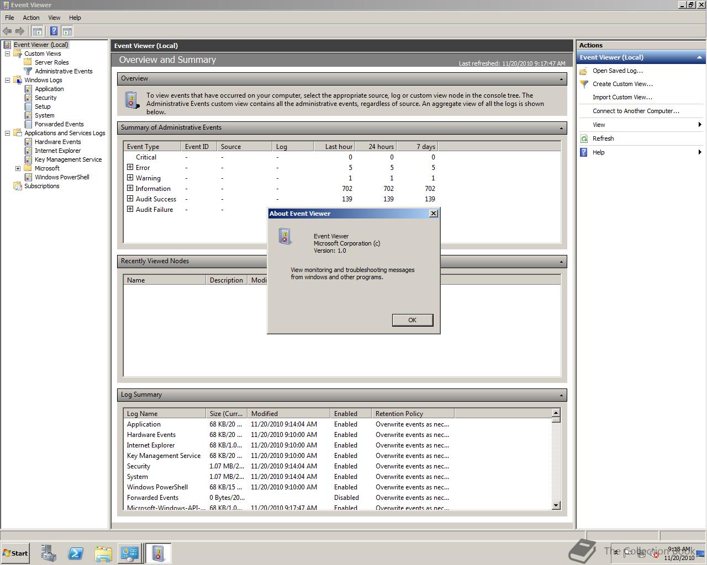
Task: Toggle the Show/Hide Action Pane toolbar icon
Action: pyautogui.click(x=67, y=31)
